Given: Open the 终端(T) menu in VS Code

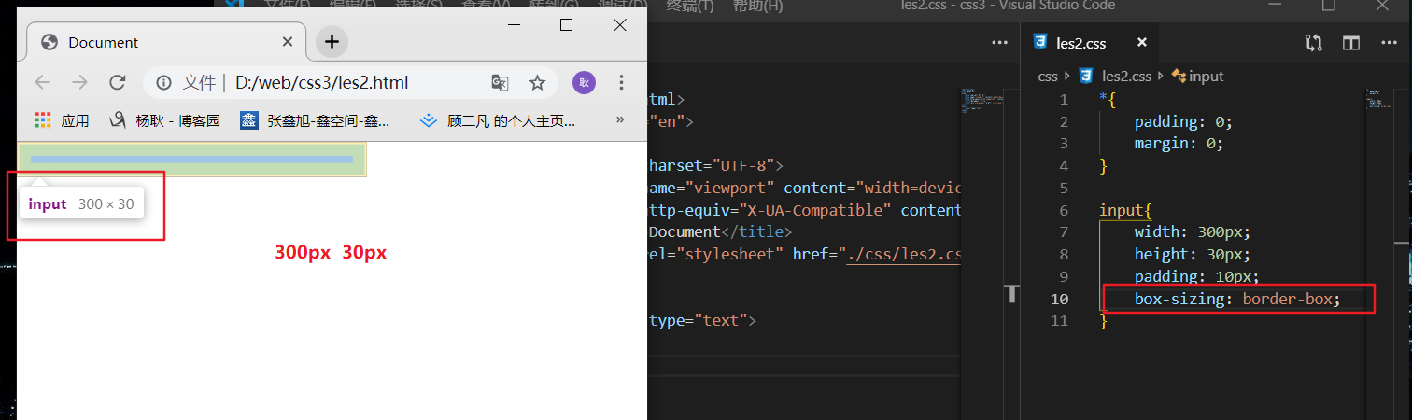Looking at the screenshot, I should coord(689,7).
